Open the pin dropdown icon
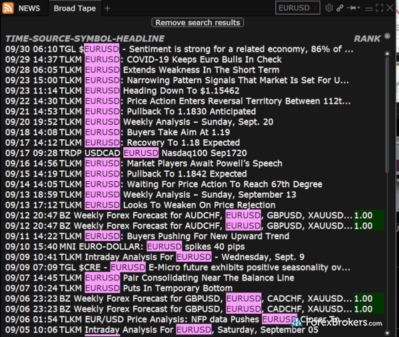 [354, 8]
